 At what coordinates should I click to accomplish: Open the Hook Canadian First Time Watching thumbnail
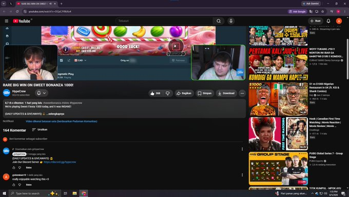pos(278,134)
